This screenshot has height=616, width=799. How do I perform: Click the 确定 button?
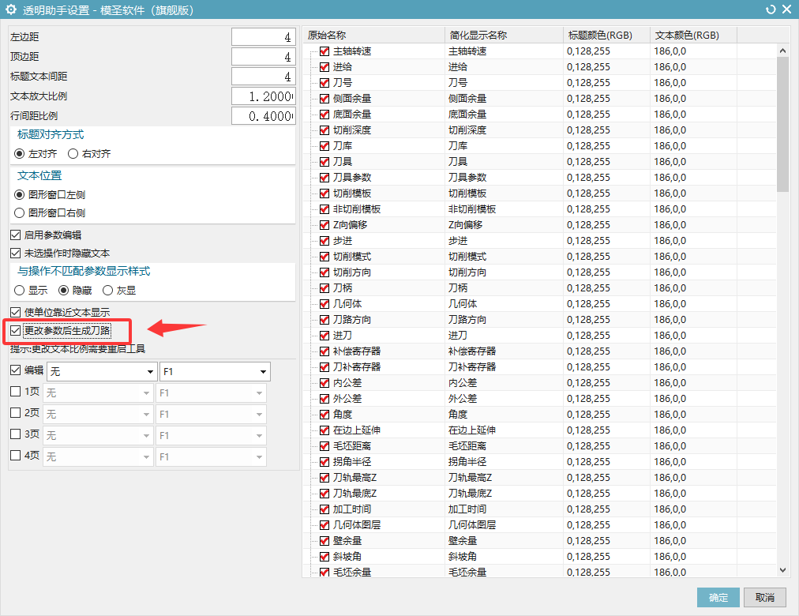click(718, 597)
